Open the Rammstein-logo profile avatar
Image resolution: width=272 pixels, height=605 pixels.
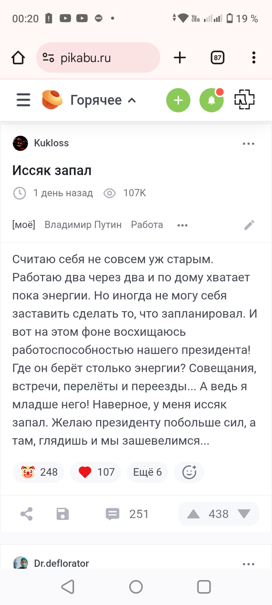pos(244,100)
